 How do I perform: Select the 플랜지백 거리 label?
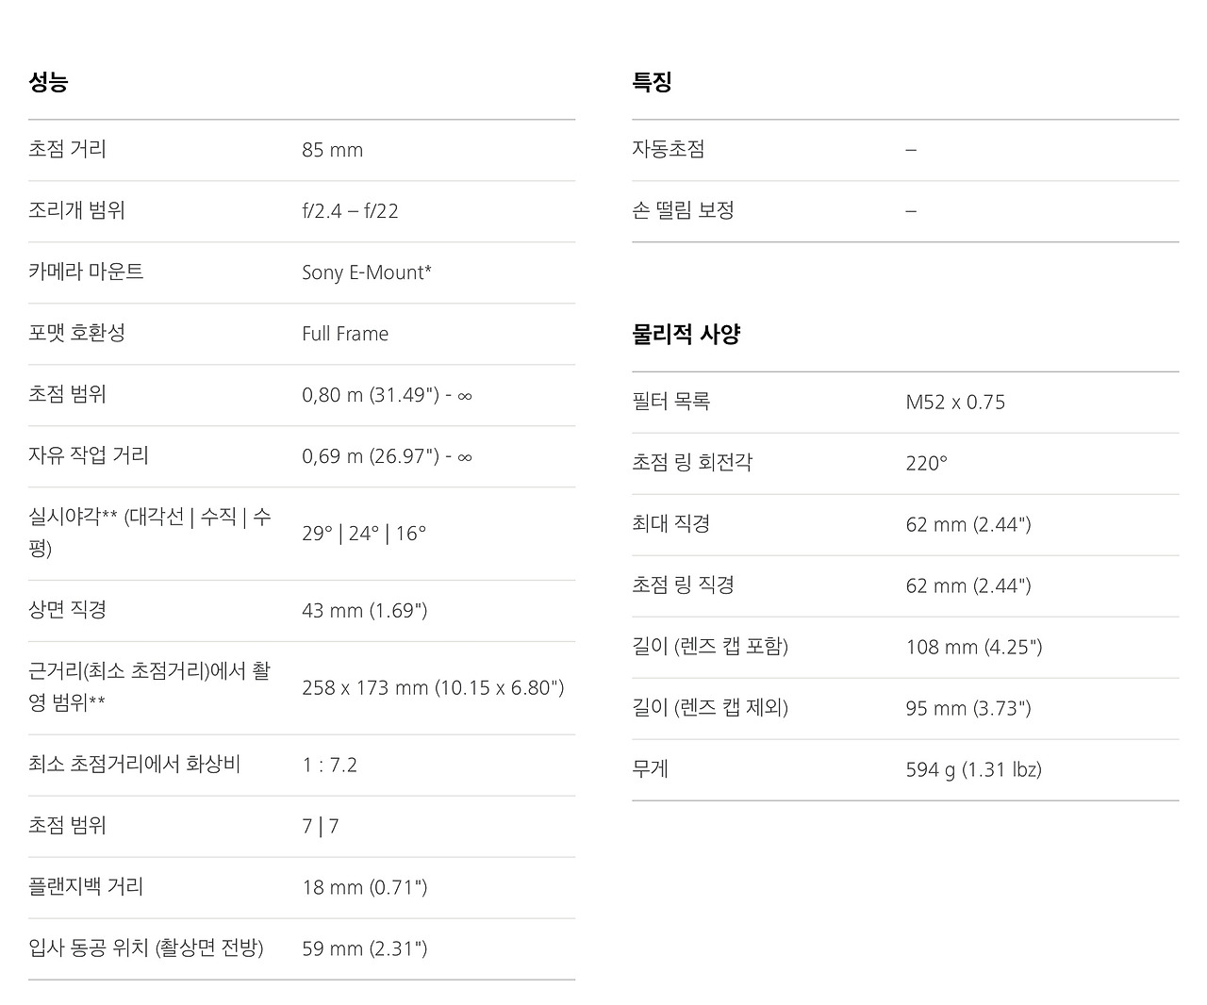[x=86, y=886]
